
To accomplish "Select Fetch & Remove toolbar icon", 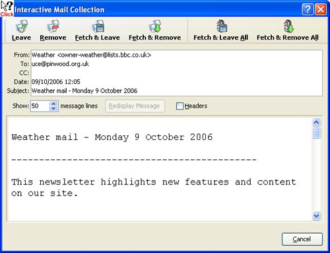I will pyautogui.click(x=154, y=30).
